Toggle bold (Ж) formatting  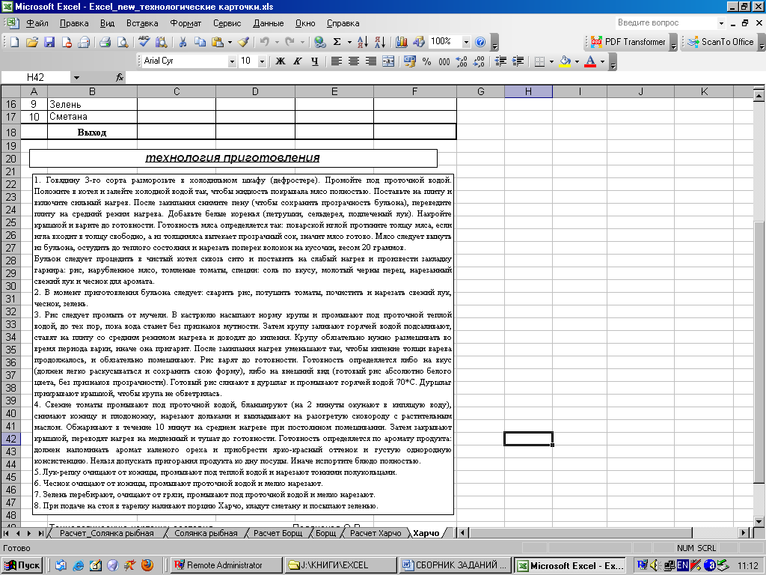tap(281, 61)
